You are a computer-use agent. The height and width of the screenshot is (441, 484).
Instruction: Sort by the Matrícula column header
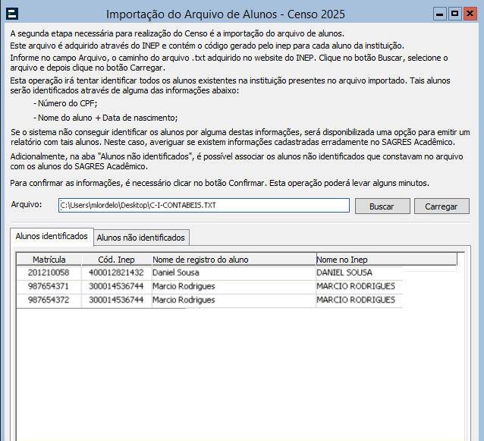[49, 260]
